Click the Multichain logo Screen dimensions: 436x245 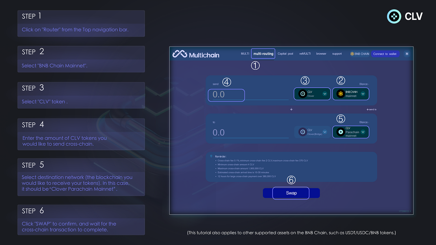pos(196,54)
